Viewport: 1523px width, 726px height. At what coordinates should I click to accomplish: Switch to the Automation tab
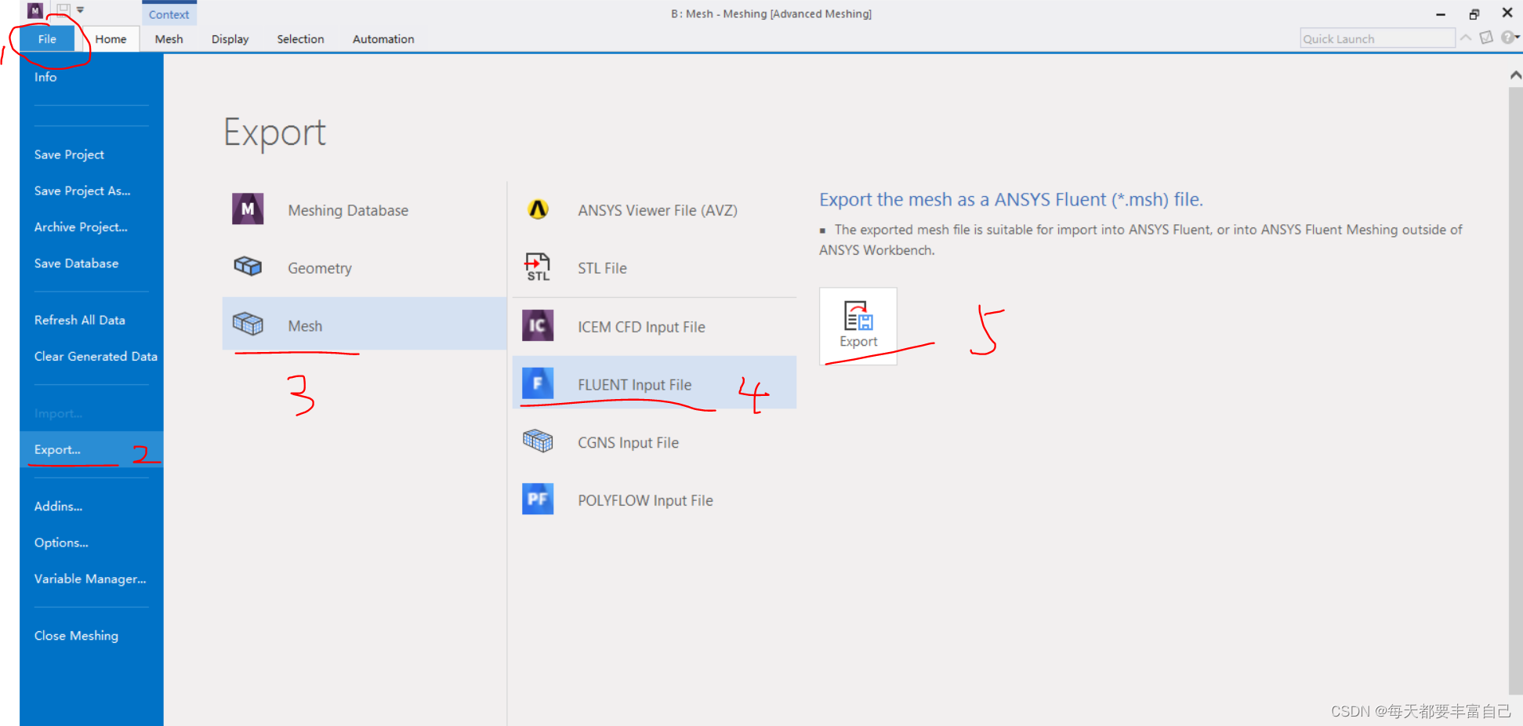[383, 39]
